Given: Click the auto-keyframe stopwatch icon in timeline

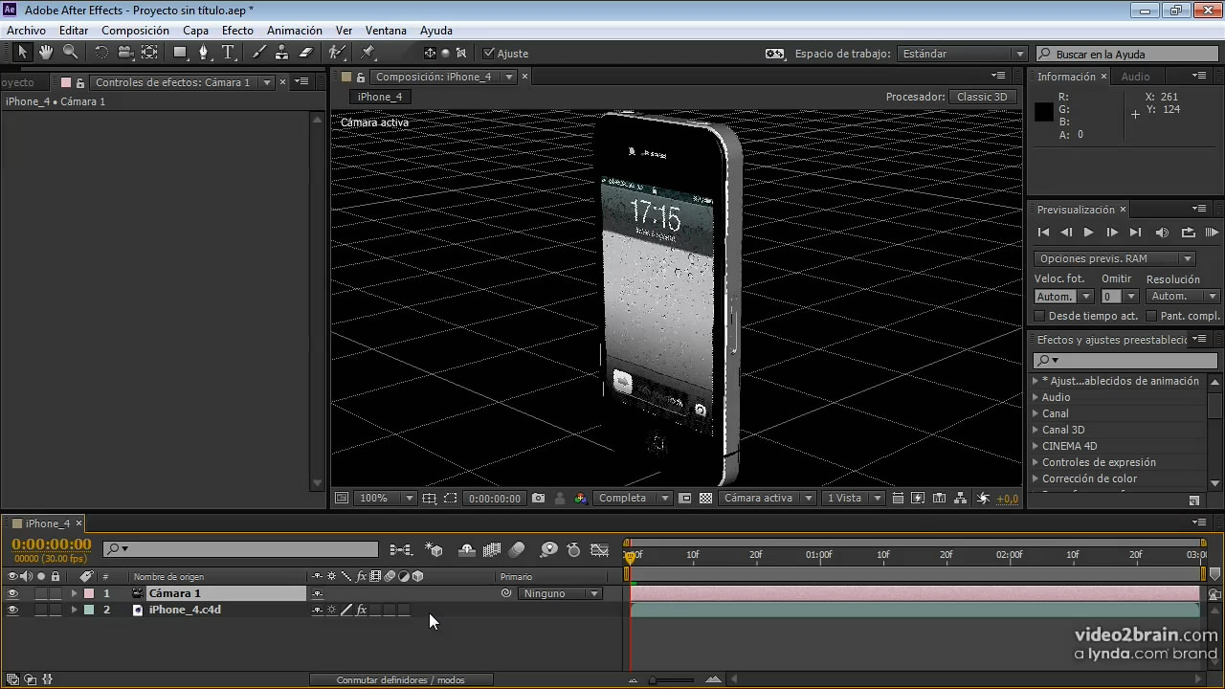Looking at the screenshot, I should tap(573, 550).
